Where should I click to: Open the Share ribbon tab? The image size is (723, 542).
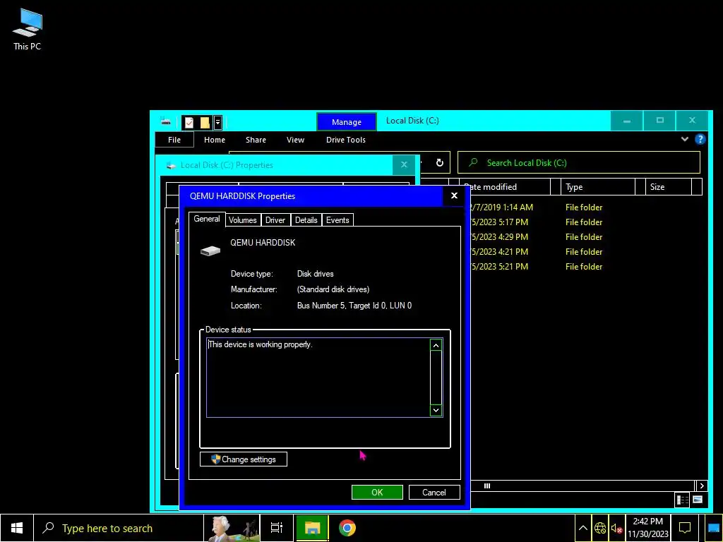(x=256, y=140)
